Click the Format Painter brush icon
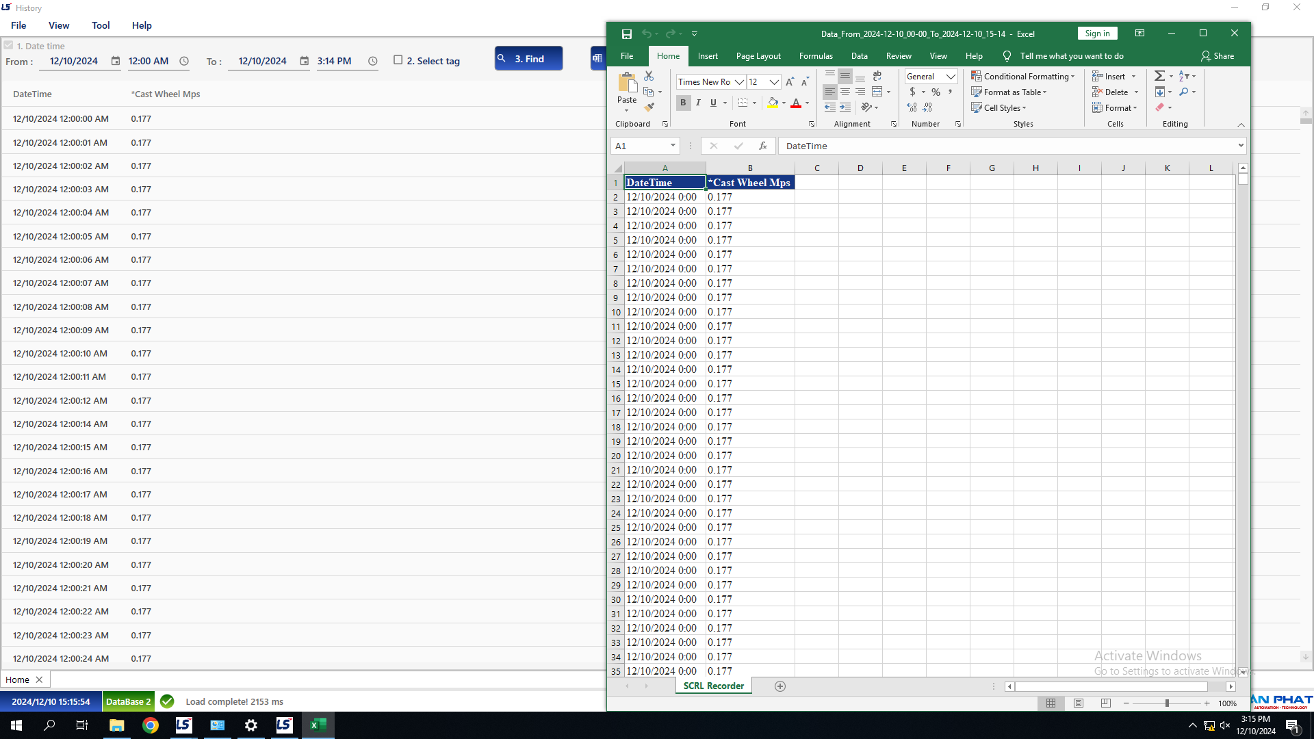This screenshot has width=1314, height=739. (649, 107)
